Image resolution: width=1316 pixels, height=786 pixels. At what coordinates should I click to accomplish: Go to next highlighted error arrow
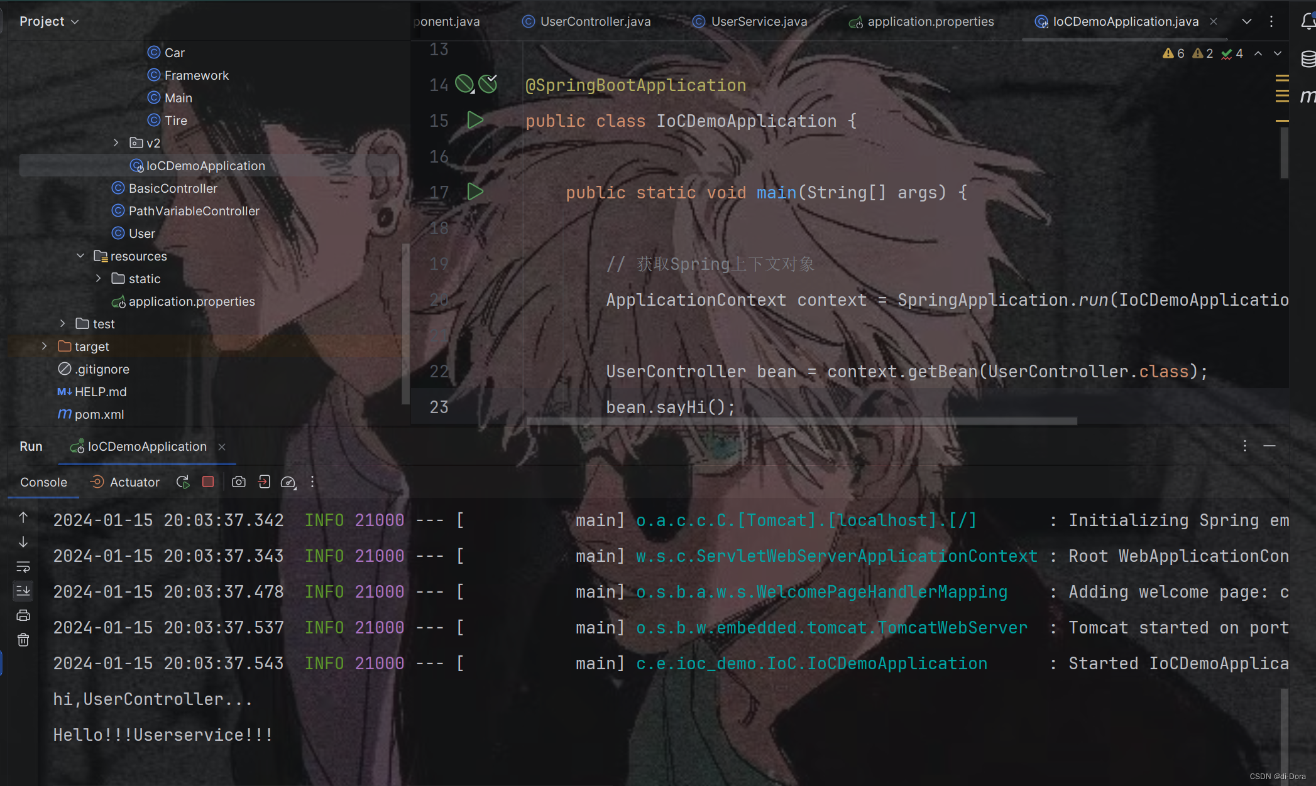click(1278, 53)
